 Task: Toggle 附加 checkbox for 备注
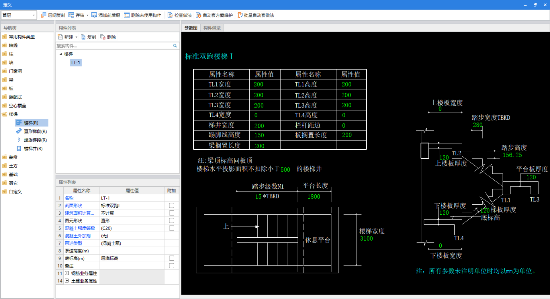click(172, 266)
